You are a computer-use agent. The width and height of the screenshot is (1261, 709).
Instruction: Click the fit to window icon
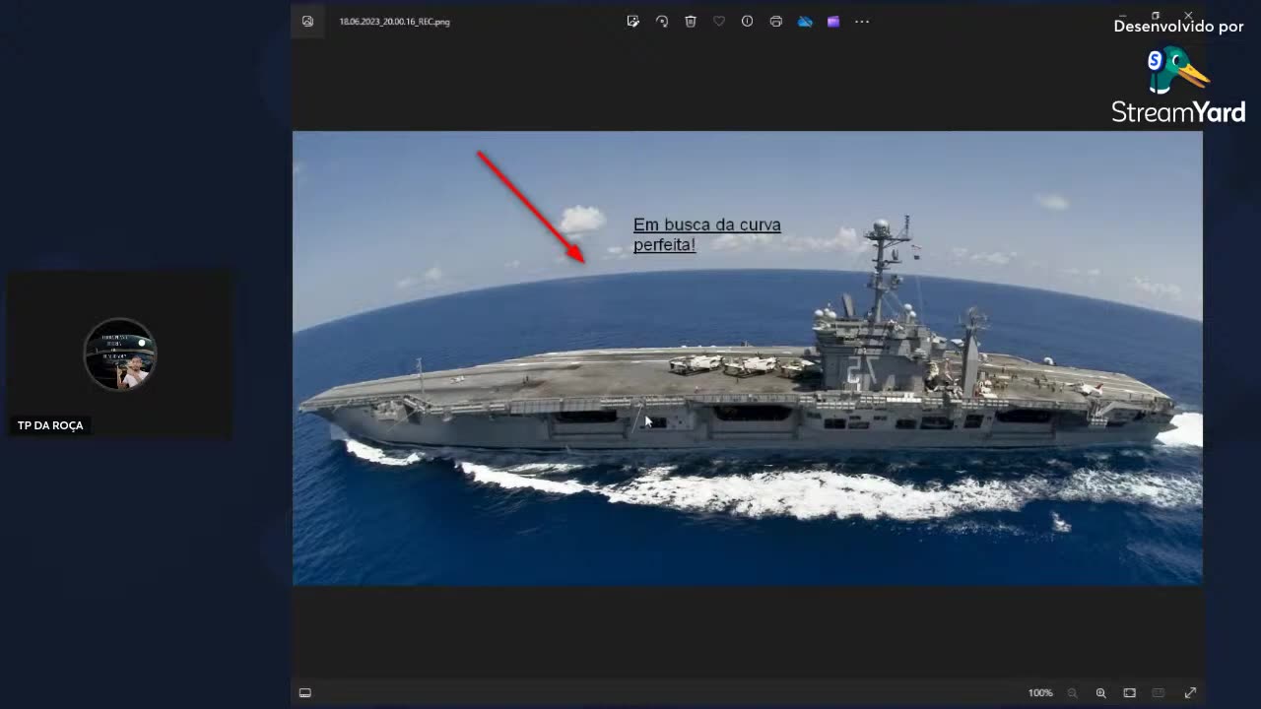click(1130, 693)
